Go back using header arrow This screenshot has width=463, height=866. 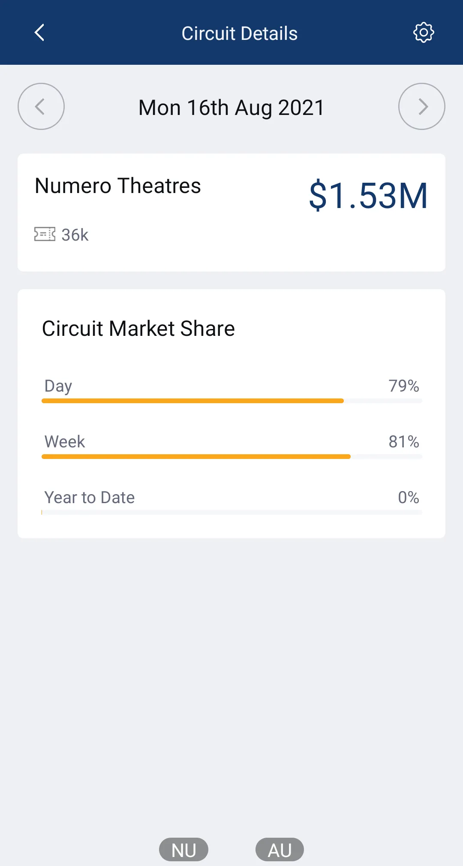tap(39, 33)
